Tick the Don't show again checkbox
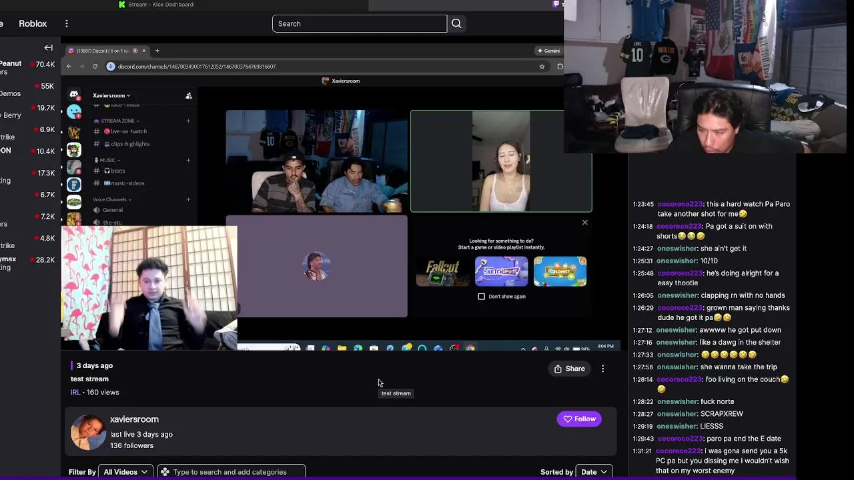The width and height of the screenshot is (854, 480). (482, 297)
